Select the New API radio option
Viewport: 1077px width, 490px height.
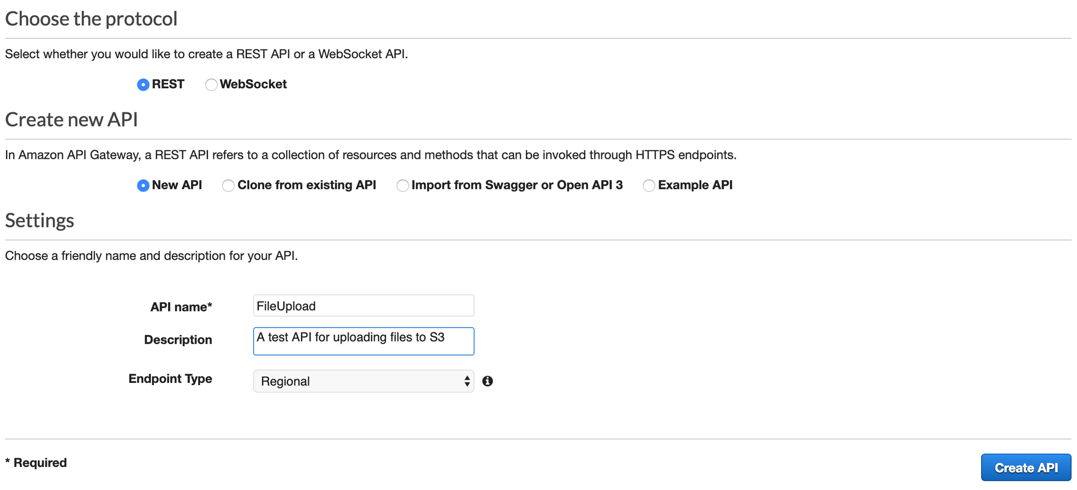click(x=143, y=186)
